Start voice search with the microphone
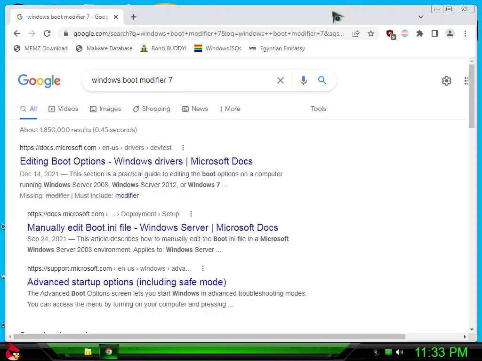Viewport: 482px width, 361px height. pyautogui.click(x=304, y=80)
